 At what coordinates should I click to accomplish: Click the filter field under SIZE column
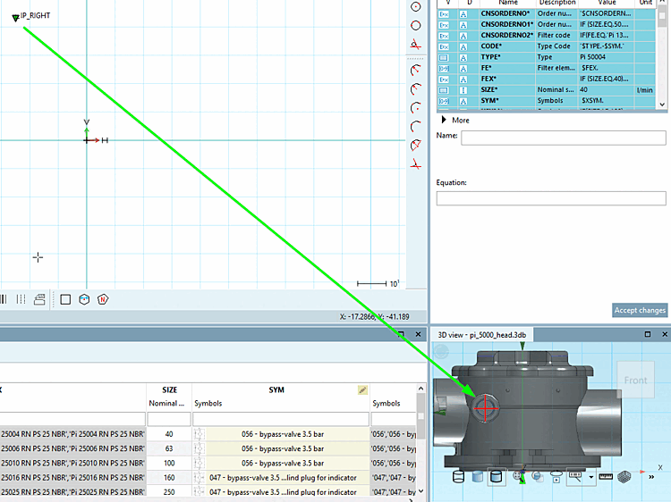[169, 419]
